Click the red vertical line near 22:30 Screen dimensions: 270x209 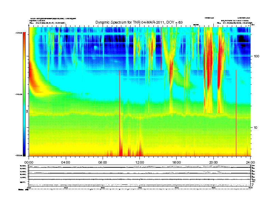pos(236,113)
